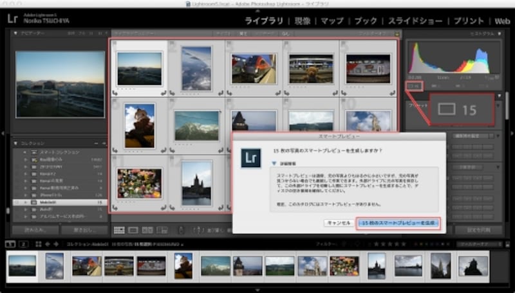Collapse the Histogram panel triangle
Screen dimensions: 515x293
(500, 33)
